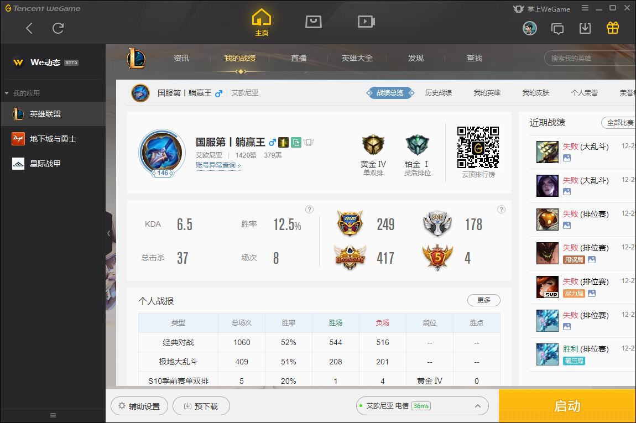Open the help icon next to the SVP count

[x=502, y=209]
